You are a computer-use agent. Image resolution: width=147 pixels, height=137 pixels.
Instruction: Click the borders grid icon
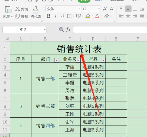tap(69, 16)
